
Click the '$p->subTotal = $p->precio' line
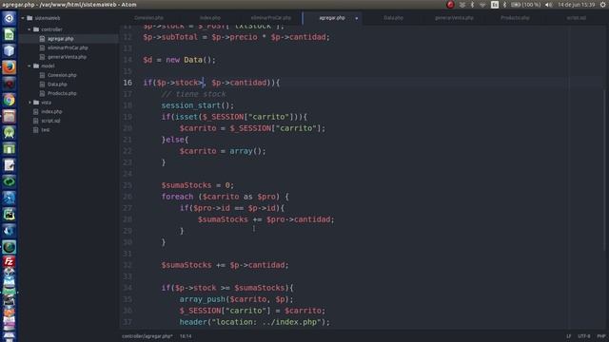[236, 37]
